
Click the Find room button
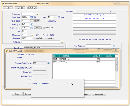point(38,28)
